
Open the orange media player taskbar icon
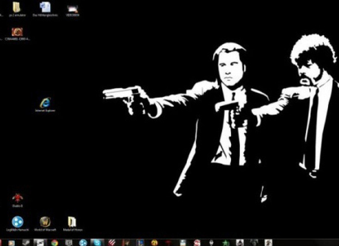11,243
